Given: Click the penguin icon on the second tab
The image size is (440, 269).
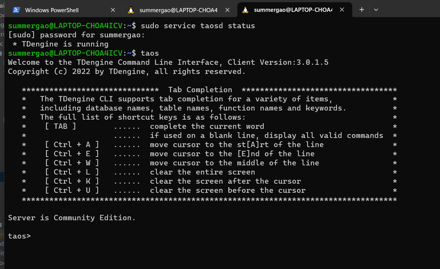Looking at the screenshot, I should pos(131,10).
